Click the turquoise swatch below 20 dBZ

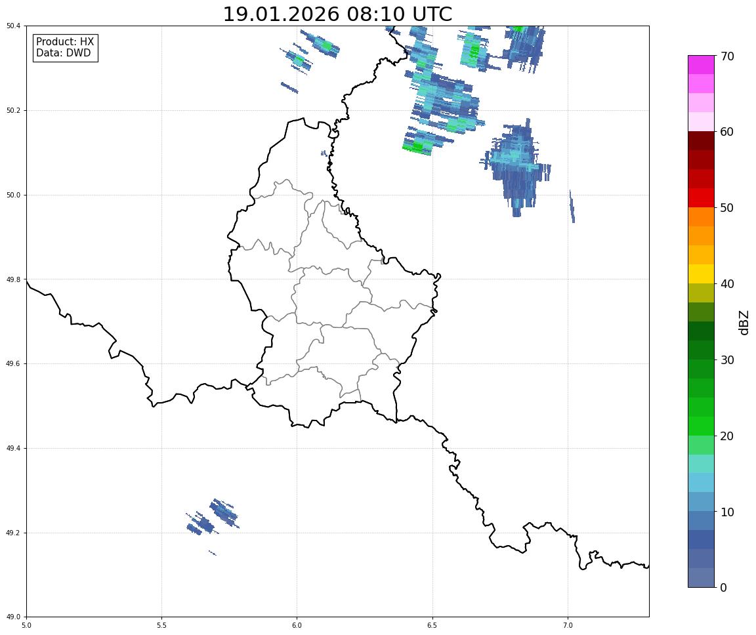(x=701, y=464)
